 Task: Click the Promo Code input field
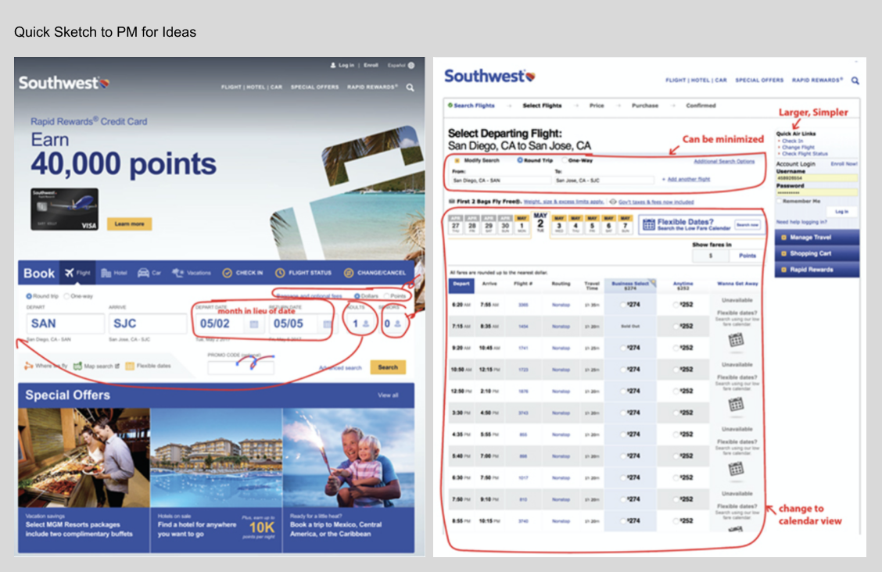(x=241, y=367)
